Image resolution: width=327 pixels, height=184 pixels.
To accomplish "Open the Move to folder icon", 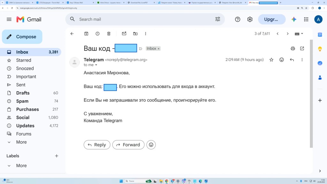I will [x=135, y=34].
